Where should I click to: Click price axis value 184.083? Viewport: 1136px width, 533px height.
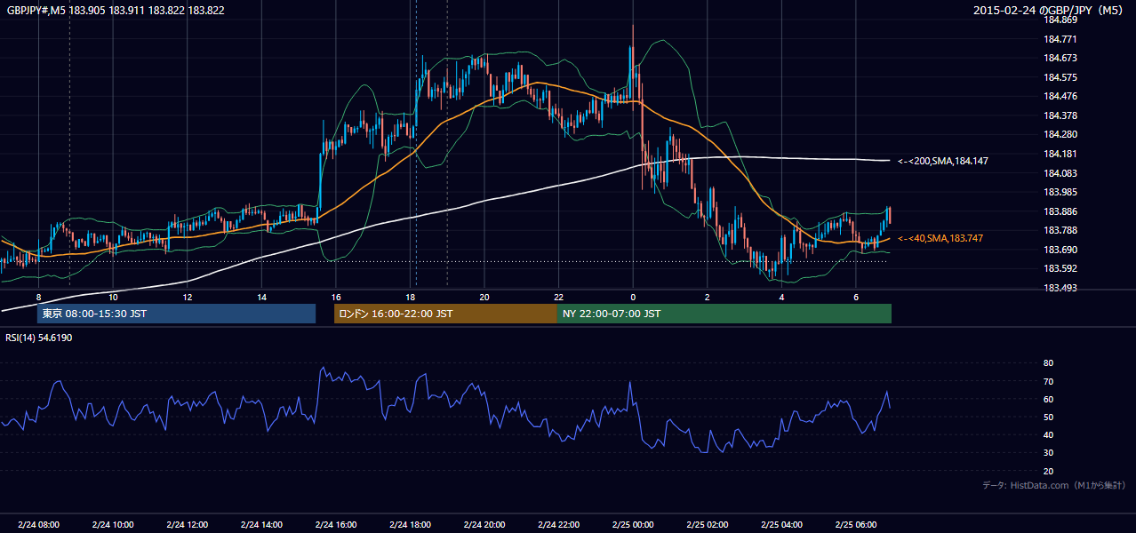point(1060,173)
